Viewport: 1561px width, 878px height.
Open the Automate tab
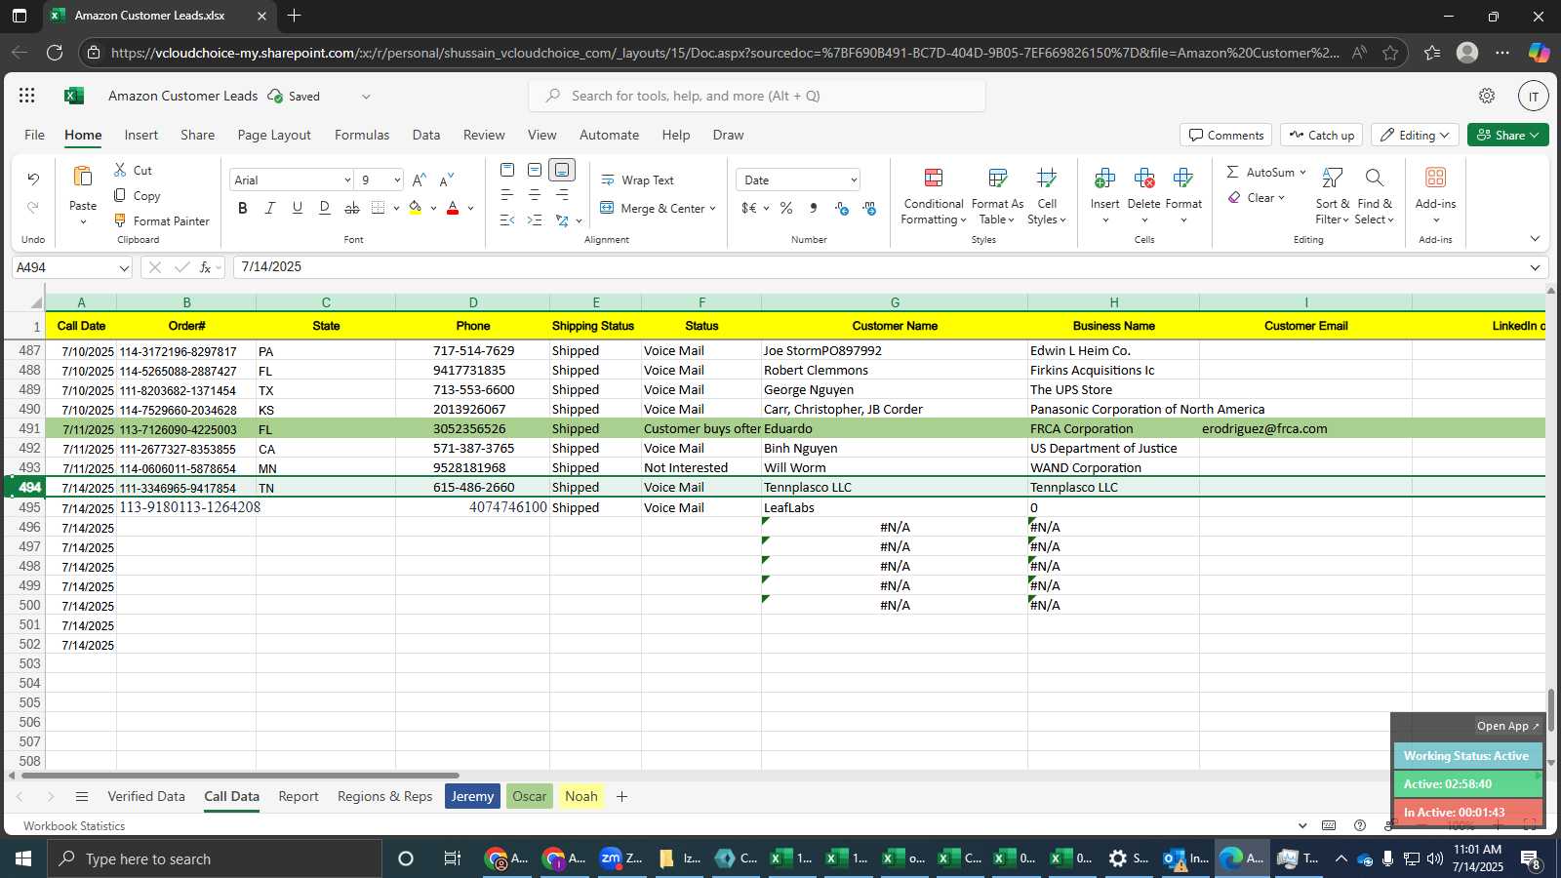pyautogui.click(x=609, y=135)
